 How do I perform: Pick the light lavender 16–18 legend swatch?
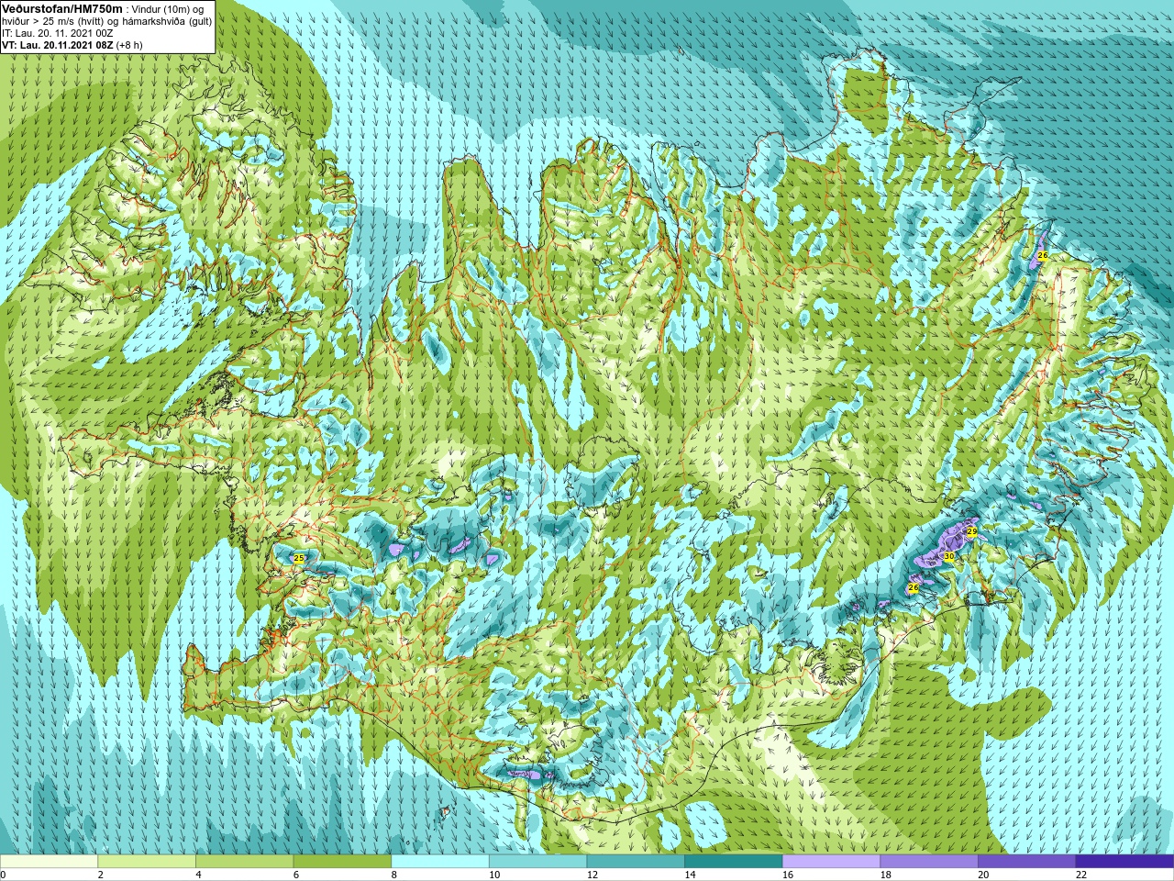(831, 862)
